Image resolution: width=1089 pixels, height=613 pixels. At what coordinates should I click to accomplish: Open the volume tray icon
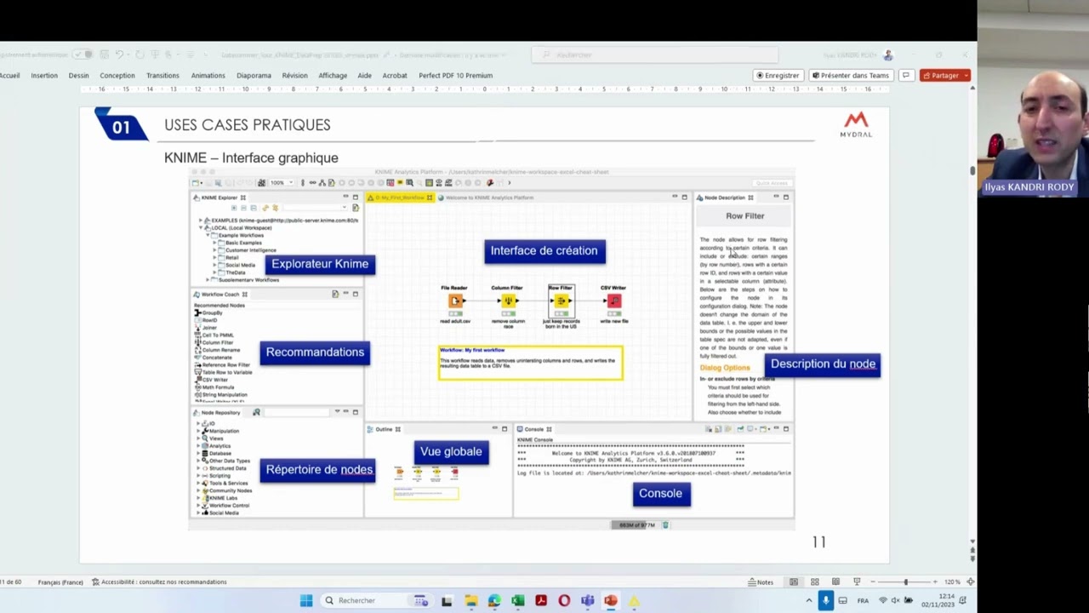click(895, 600)
